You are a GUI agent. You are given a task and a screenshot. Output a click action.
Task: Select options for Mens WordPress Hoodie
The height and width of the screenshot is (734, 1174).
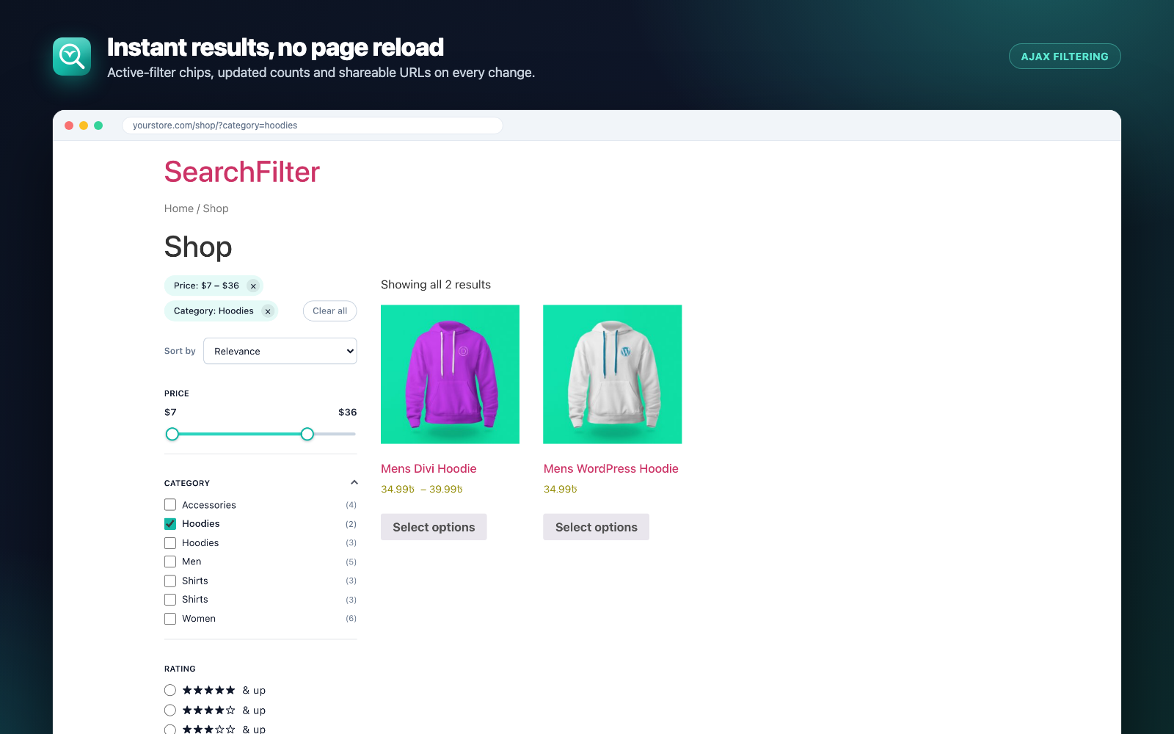(597, 527)
